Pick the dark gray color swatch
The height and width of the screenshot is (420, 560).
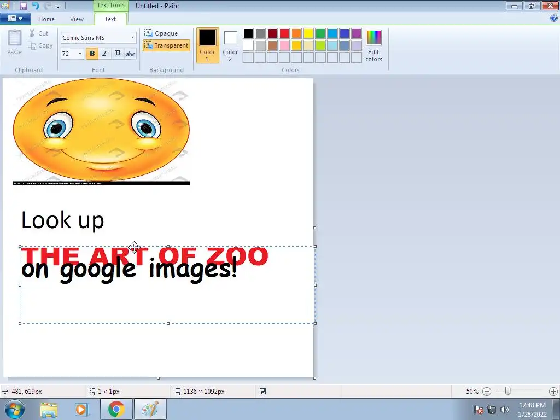click(260, 33)
